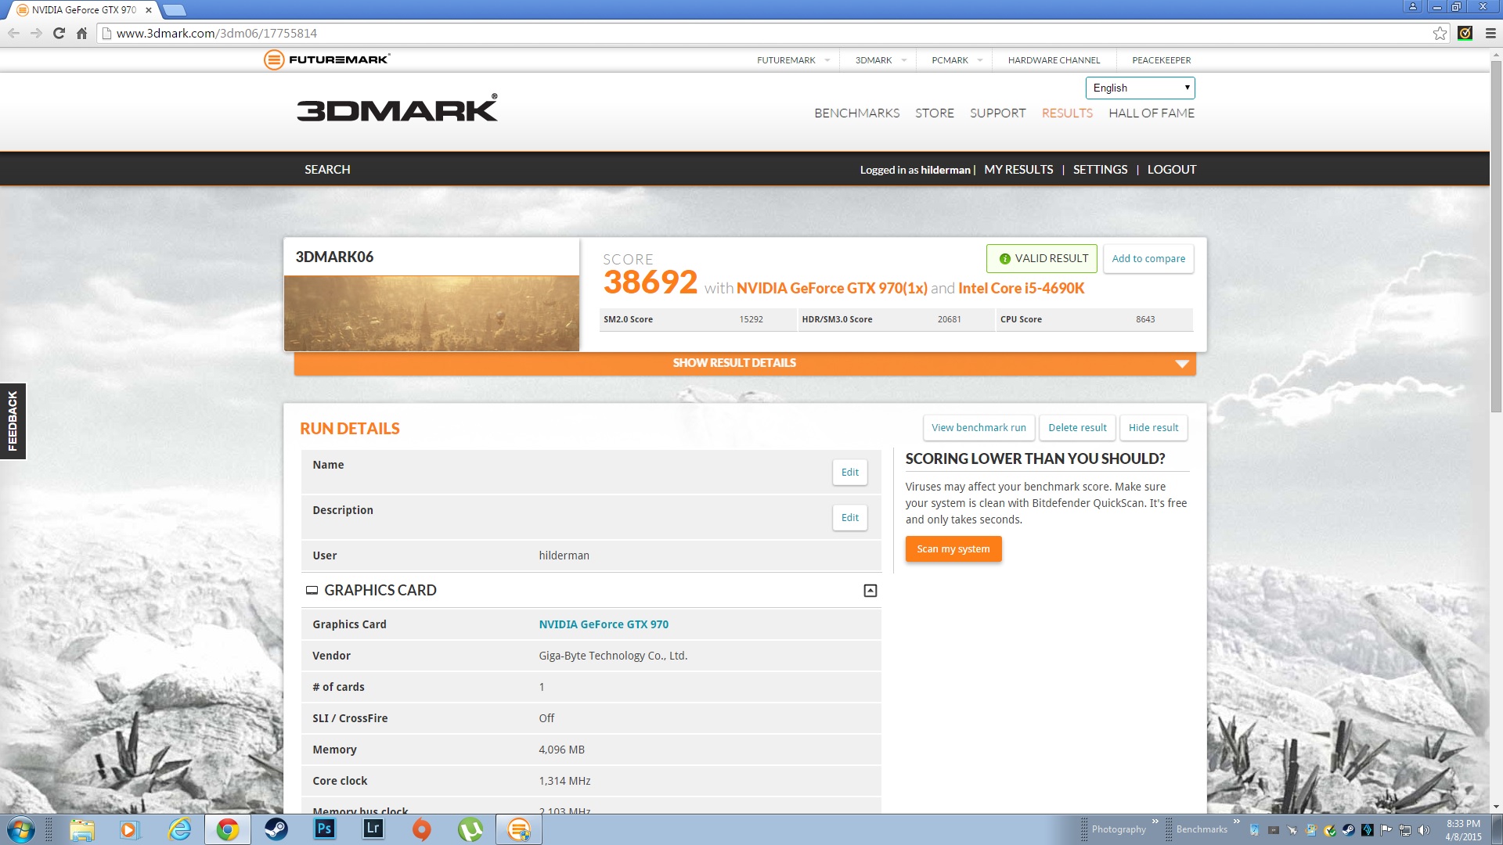Viewport: 1503px width, 845px height.
Task: Launch Internet Explorer from the taskbar
Action: coord(179,829)
